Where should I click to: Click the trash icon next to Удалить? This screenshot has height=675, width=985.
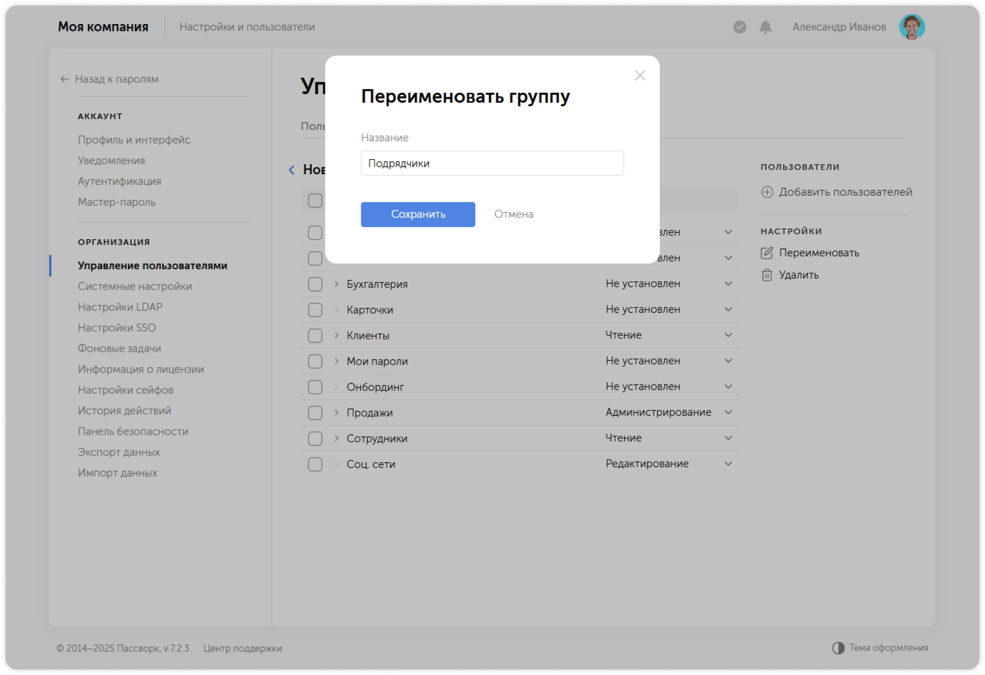click(768, 274)
